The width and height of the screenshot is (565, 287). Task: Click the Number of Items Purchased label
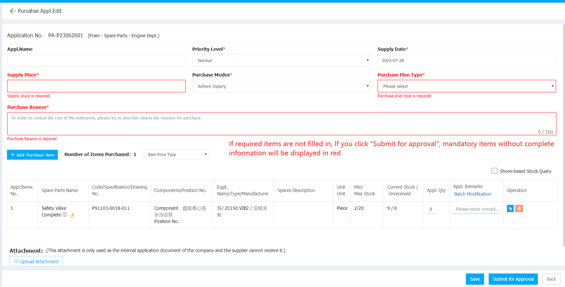[x=97, y=154]
